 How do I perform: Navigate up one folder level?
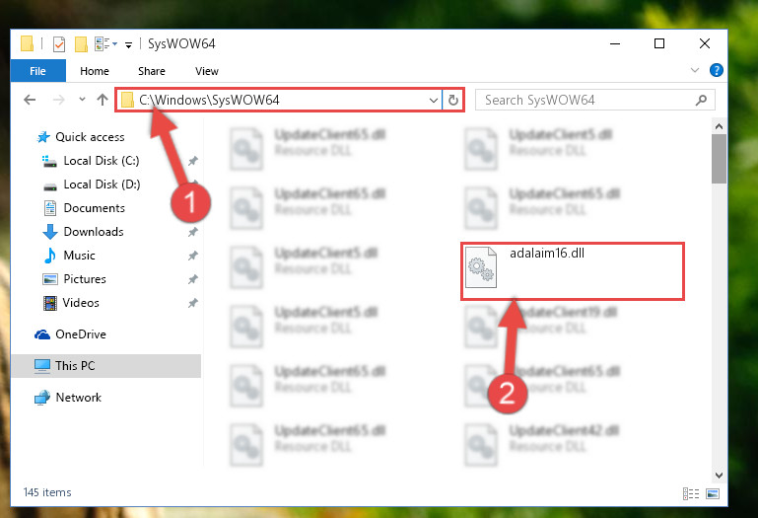coord(102,101)
